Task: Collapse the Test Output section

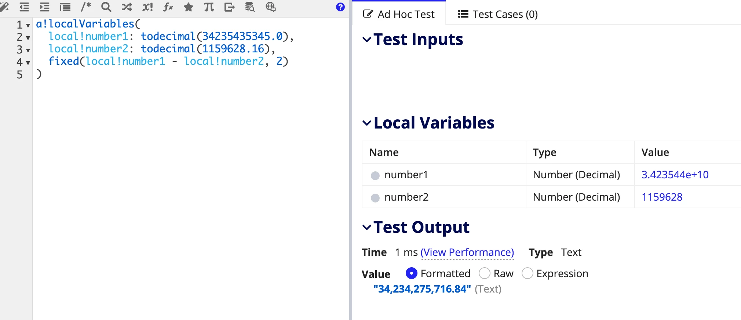Action: pos(367,227)
